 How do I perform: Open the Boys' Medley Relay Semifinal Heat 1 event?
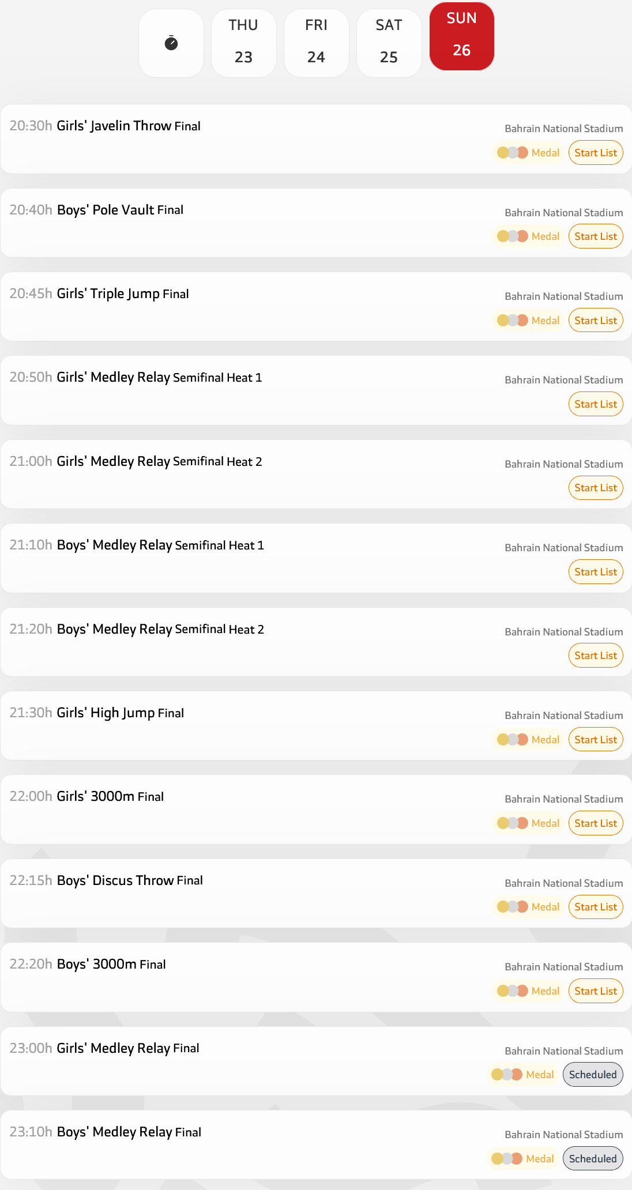pos(160,545)
